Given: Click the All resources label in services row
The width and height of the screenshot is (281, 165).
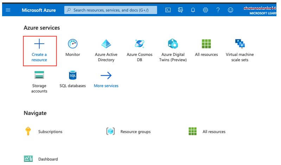Looking at the screenshot, I should (x=206, y=54).
